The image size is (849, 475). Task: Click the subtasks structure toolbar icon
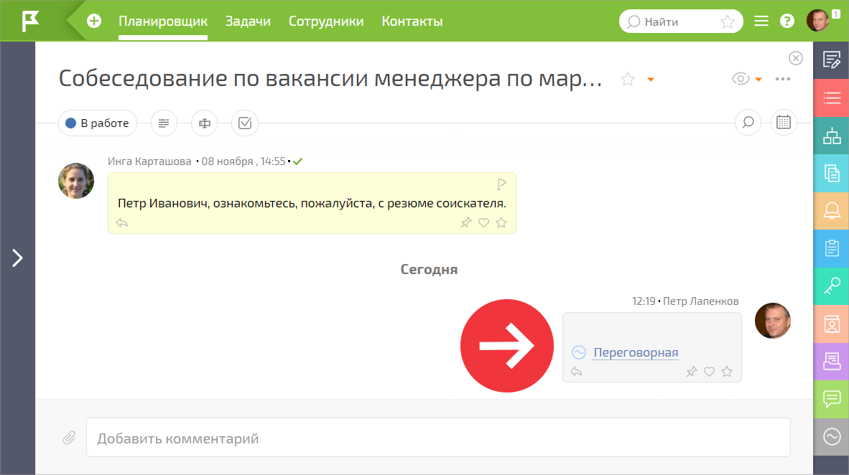205,123
